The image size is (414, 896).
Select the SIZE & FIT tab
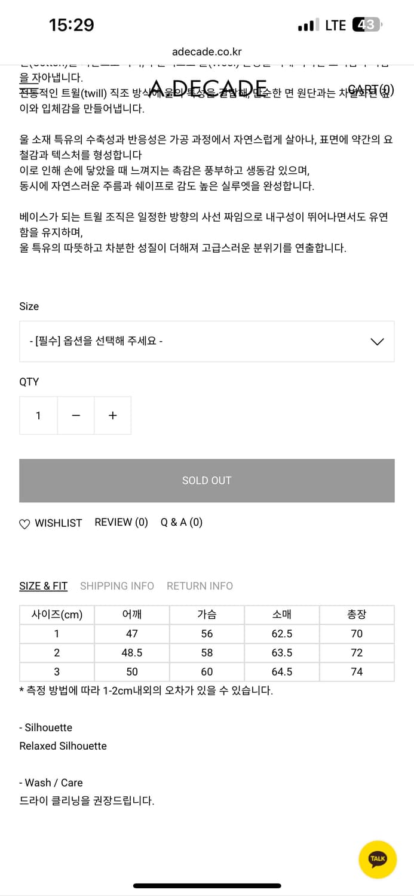pos(43,586)
